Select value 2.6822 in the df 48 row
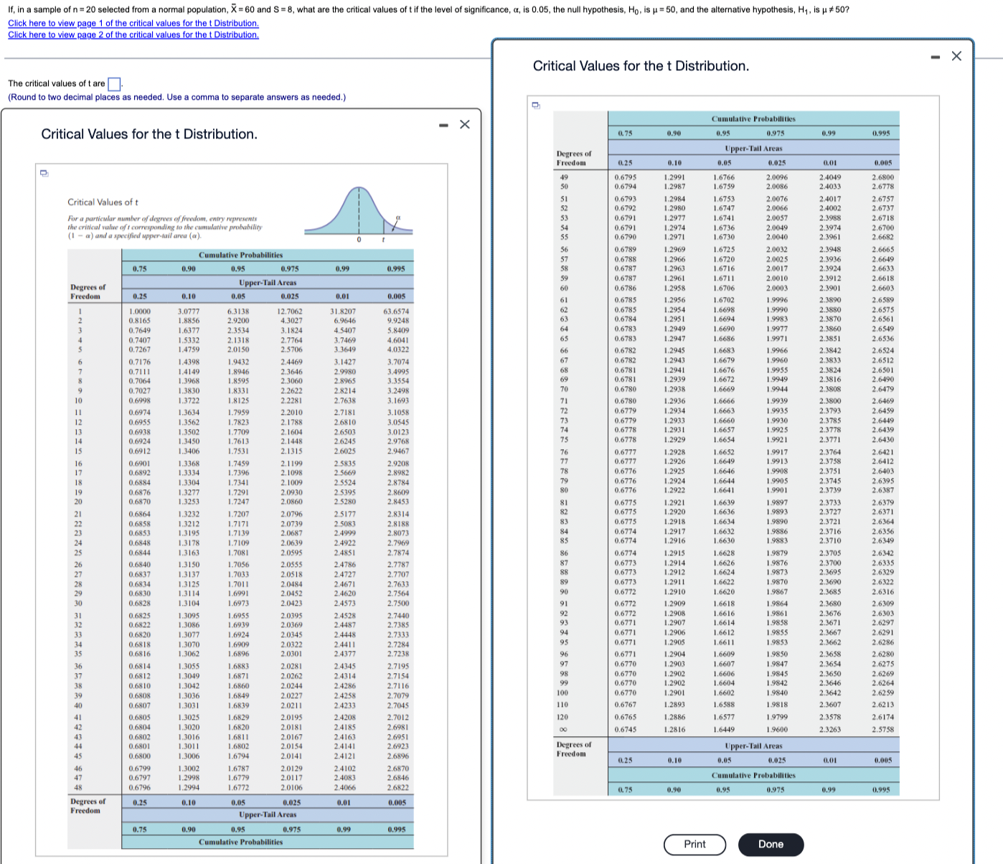Viewport: 1003px width, 864px height. click(x=398, y=787)
